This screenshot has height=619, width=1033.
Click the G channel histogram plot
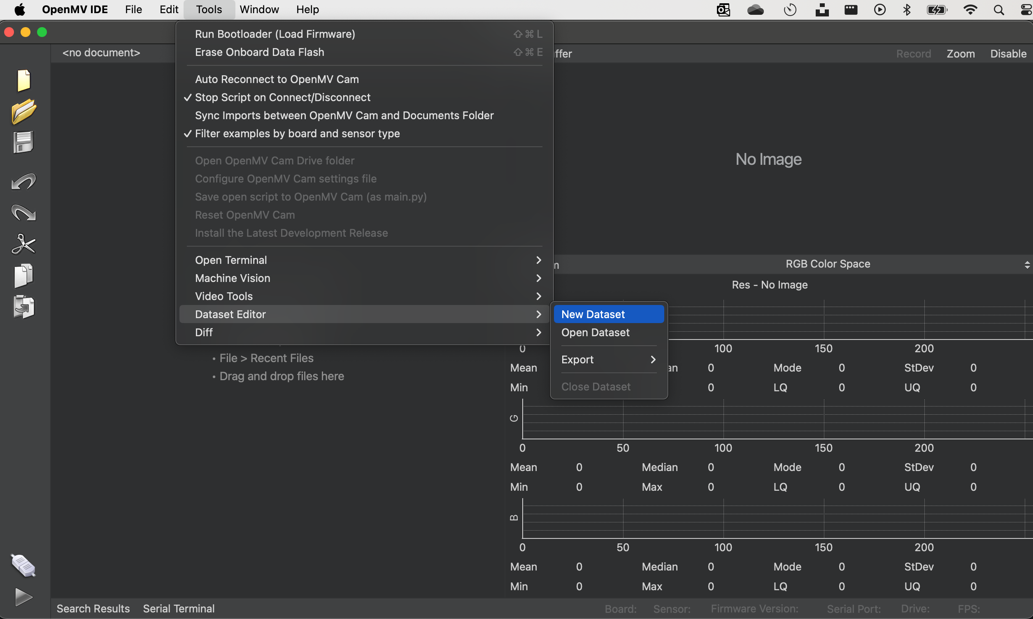(x=777, y=419)
